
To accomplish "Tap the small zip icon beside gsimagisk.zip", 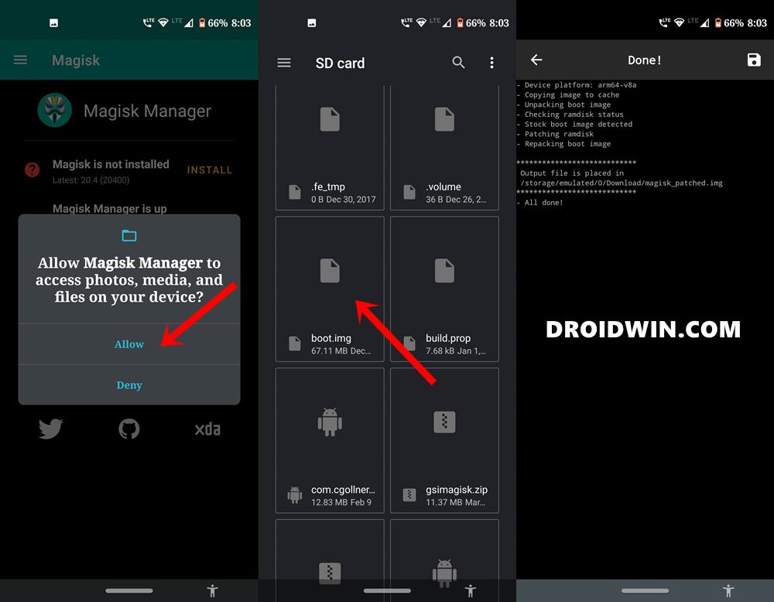I will pyautogui.click(x=409, y=494).
